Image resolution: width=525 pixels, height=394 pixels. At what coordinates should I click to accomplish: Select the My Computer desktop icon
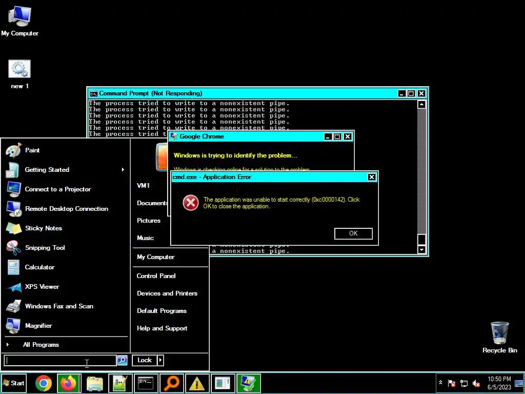19,22
